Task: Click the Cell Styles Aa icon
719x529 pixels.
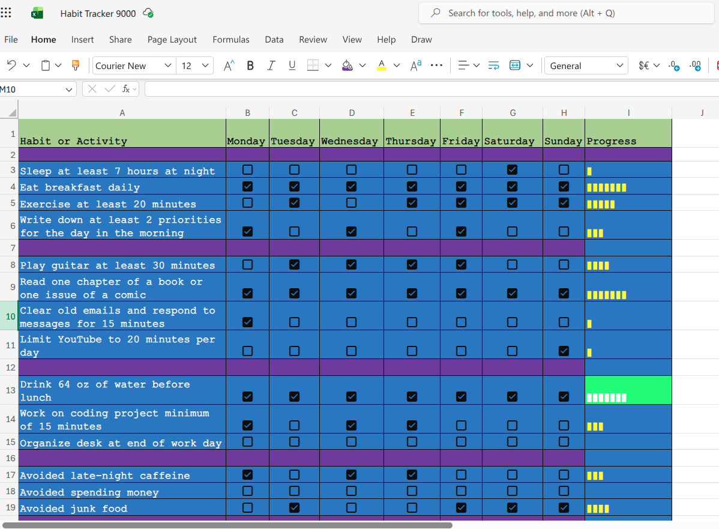Action: point(416,65)
